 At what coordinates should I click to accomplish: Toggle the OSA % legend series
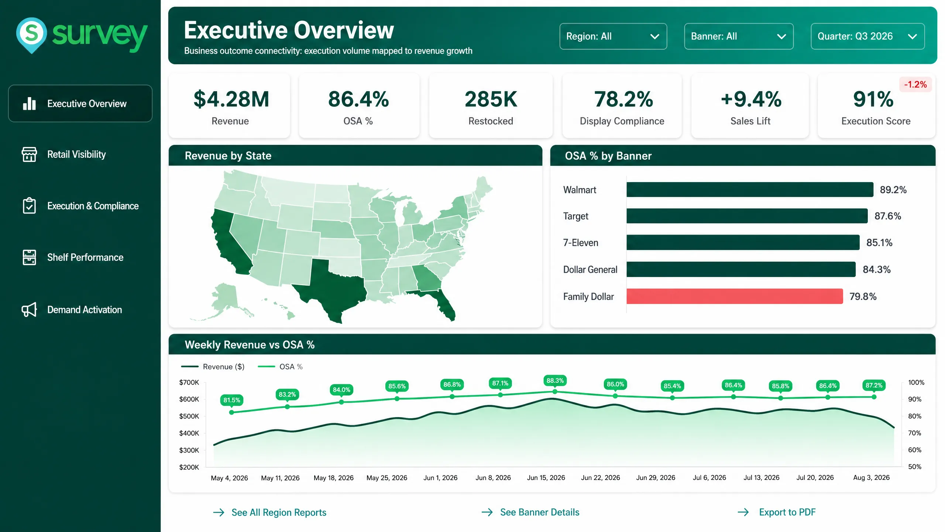coord(280,366)
